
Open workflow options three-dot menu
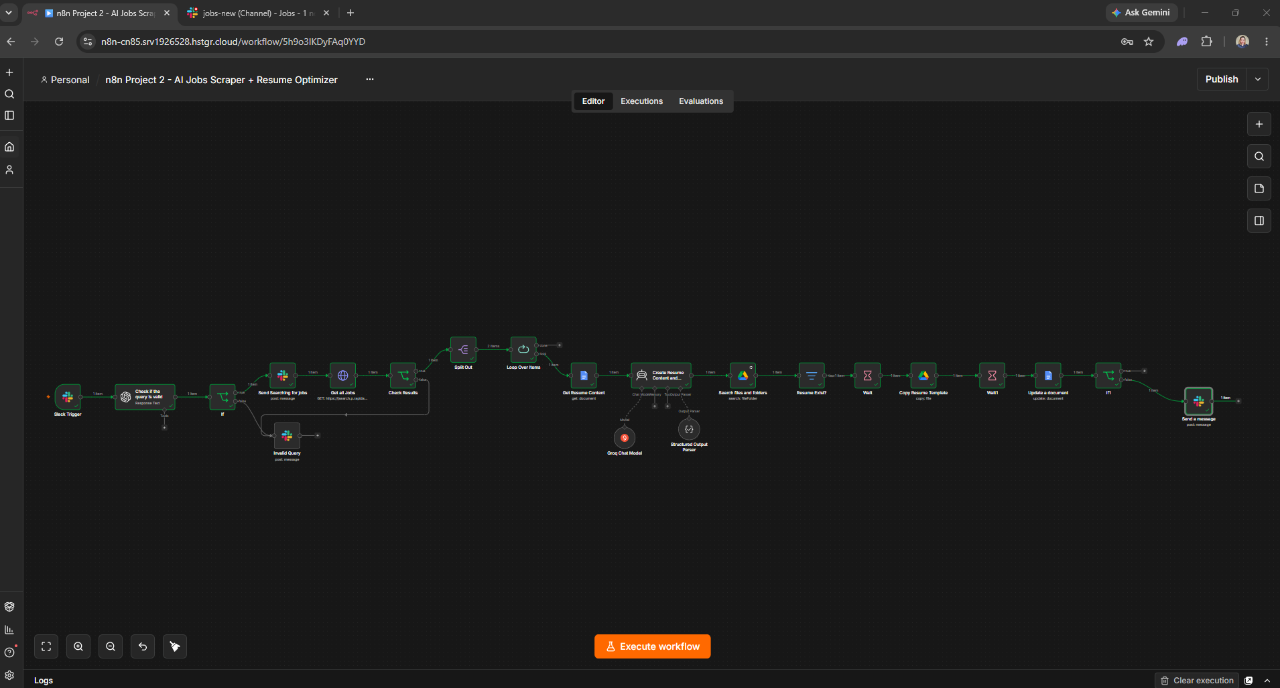tap(370, 79)
